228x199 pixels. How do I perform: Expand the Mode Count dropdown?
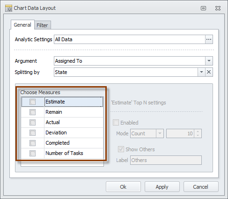coord(160,133)
